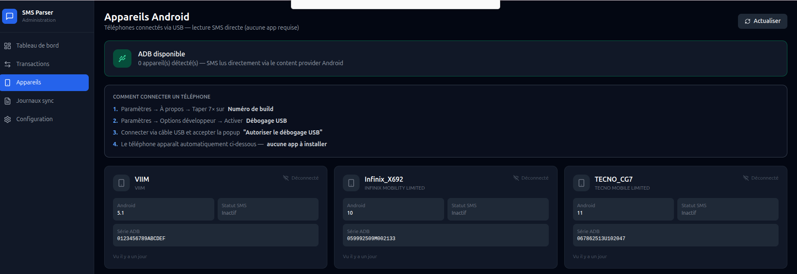Click the Appareils phone icon in sidebar

point(8,83)
